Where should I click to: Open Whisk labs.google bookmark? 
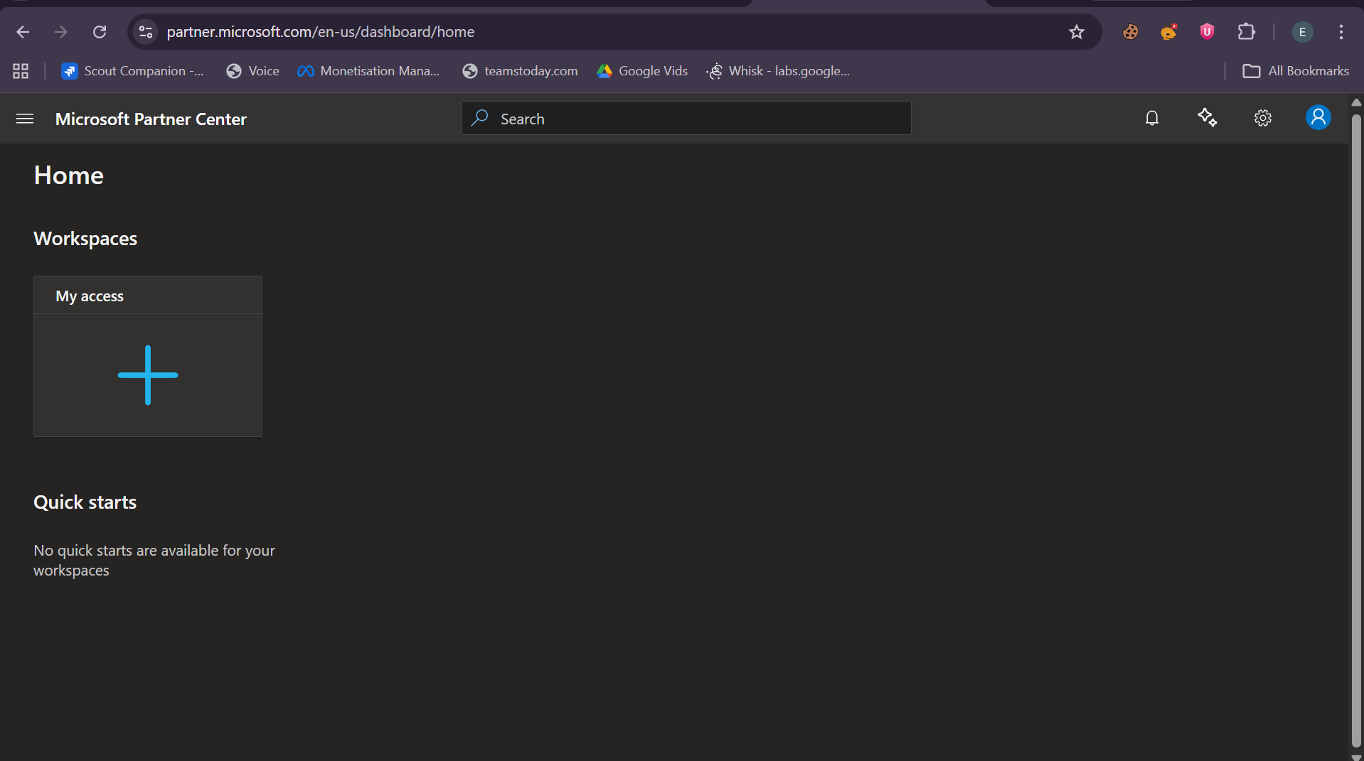[778, 71]
